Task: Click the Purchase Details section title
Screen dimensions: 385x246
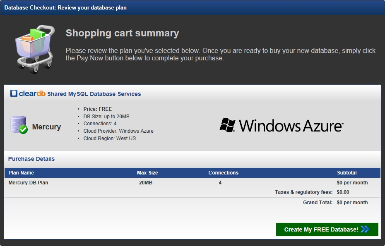Action: [31, 159]
